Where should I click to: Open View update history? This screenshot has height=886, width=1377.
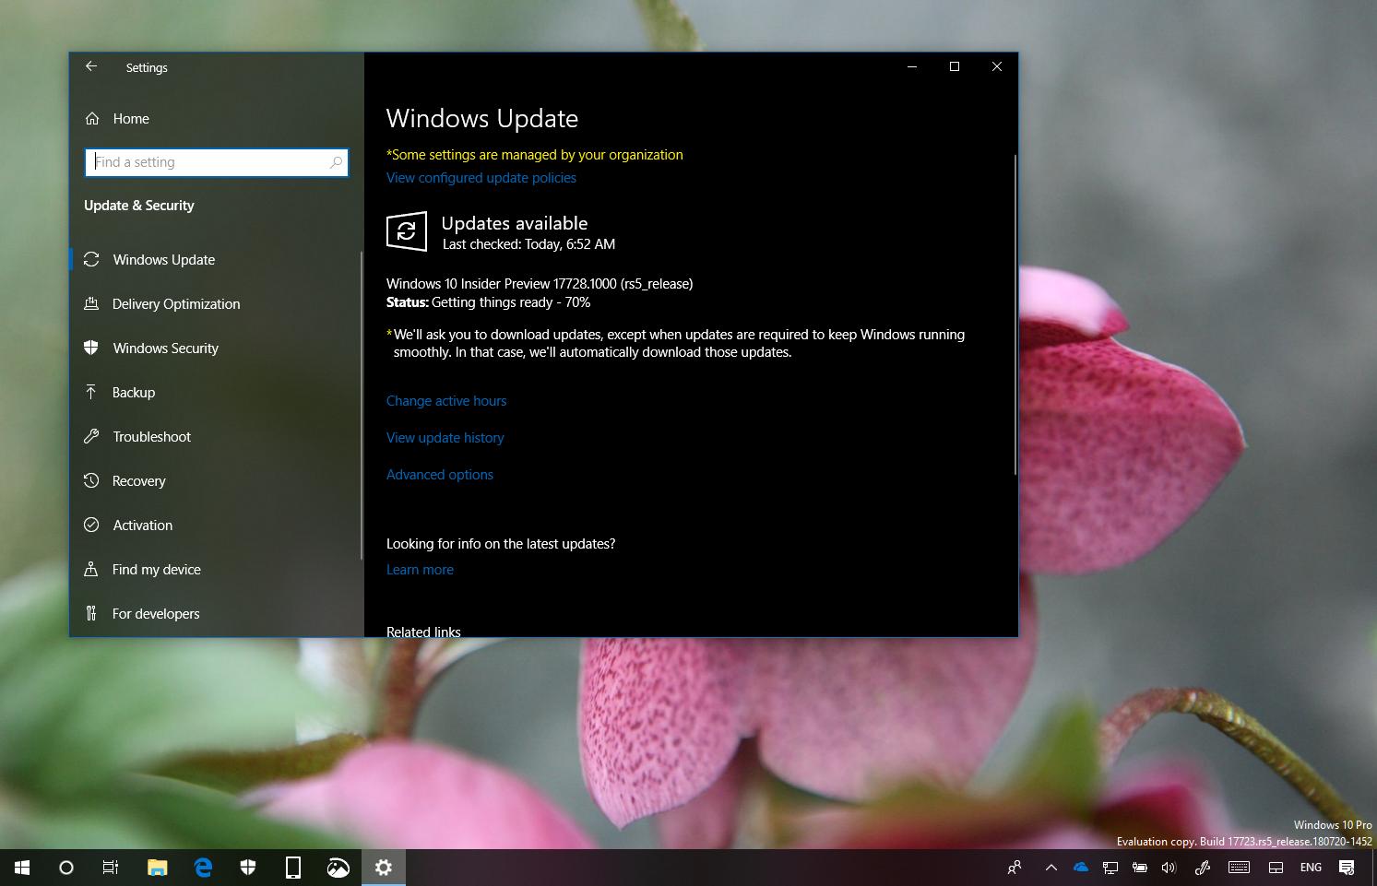pos(445,437)
